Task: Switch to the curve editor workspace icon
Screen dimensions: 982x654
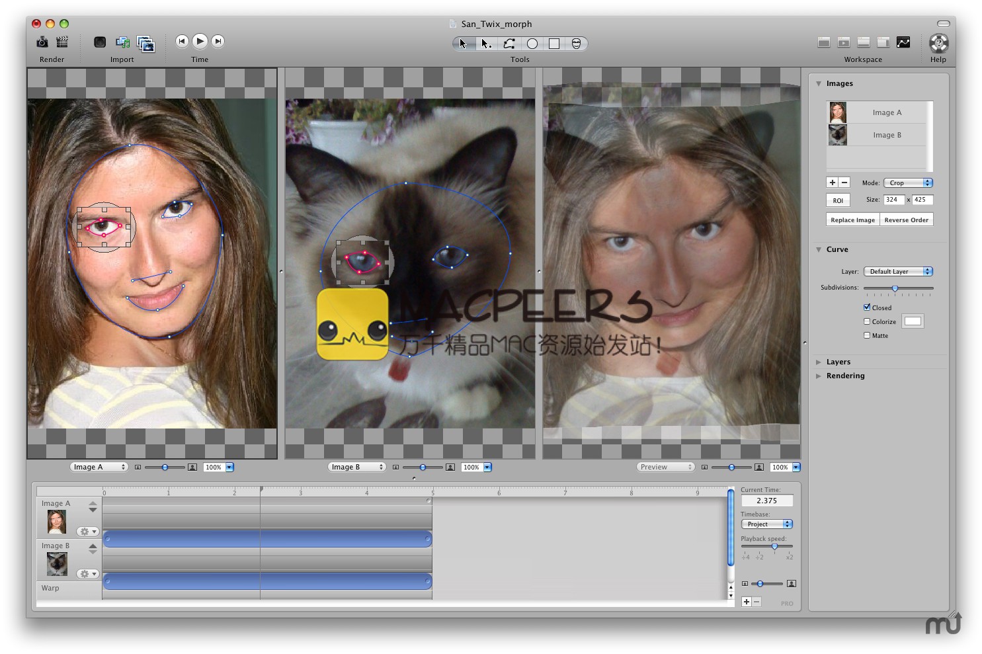Action: tap(903, 42)
